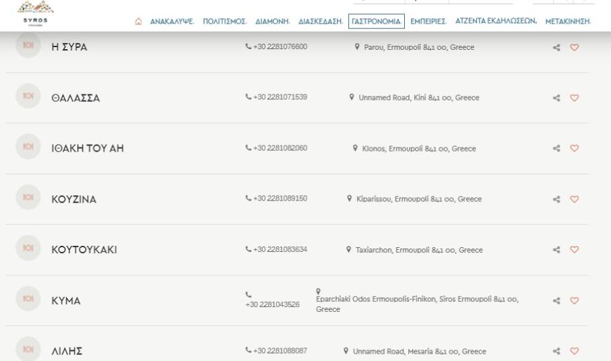The image size is (611, 361).
Task: Favorite ΚΟΥΖΙΝΑ using the heart icon
Action: (575, 199)
